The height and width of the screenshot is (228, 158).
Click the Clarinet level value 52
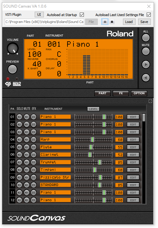pos(119,155)
